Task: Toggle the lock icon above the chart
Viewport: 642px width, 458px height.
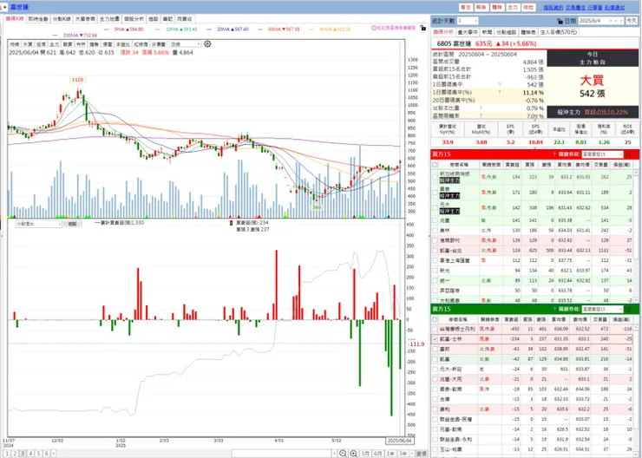Action: click(423, 28)
